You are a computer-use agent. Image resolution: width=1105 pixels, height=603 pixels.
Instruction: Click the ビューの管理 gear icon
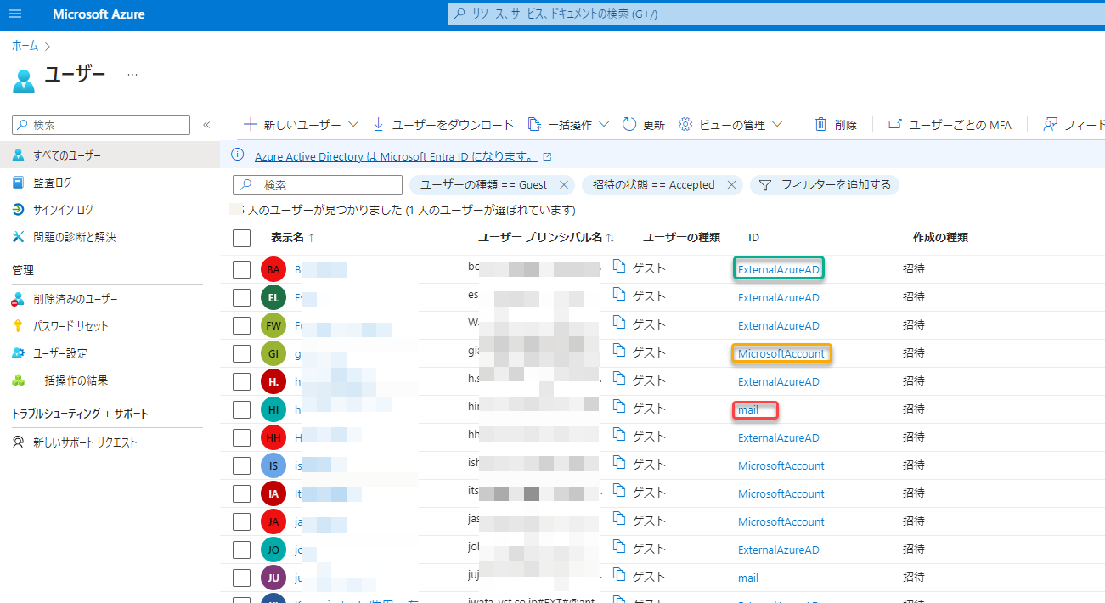(686, 124)
